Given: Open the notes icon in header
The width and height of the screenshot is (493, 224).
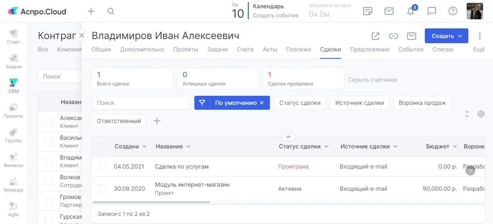Looking at the screenshot, I should [368, 11].
